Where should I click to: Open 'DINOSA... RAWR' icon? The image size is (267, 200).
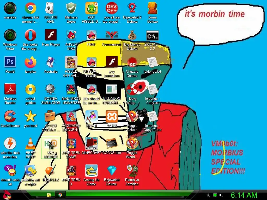tap(92, 62)
